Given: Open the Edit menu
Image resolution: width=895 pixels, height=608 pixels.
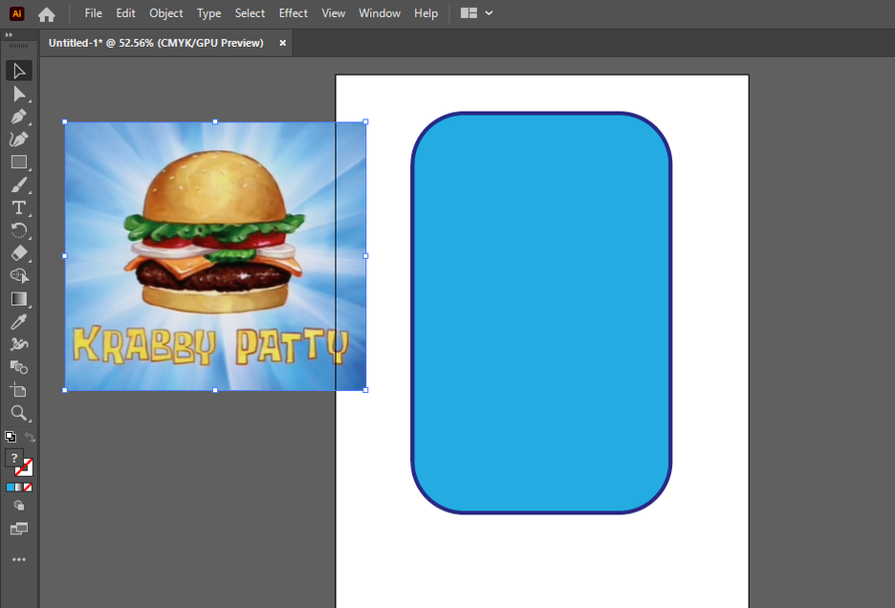Looking at the screenshot, I should coord(125,13).
